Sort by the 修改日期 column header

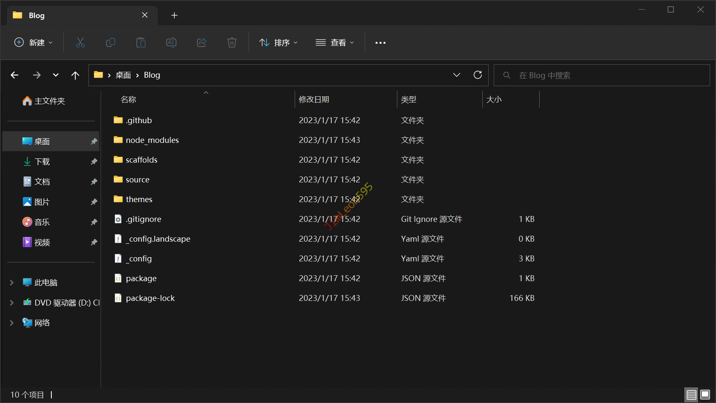click(314, 100)
